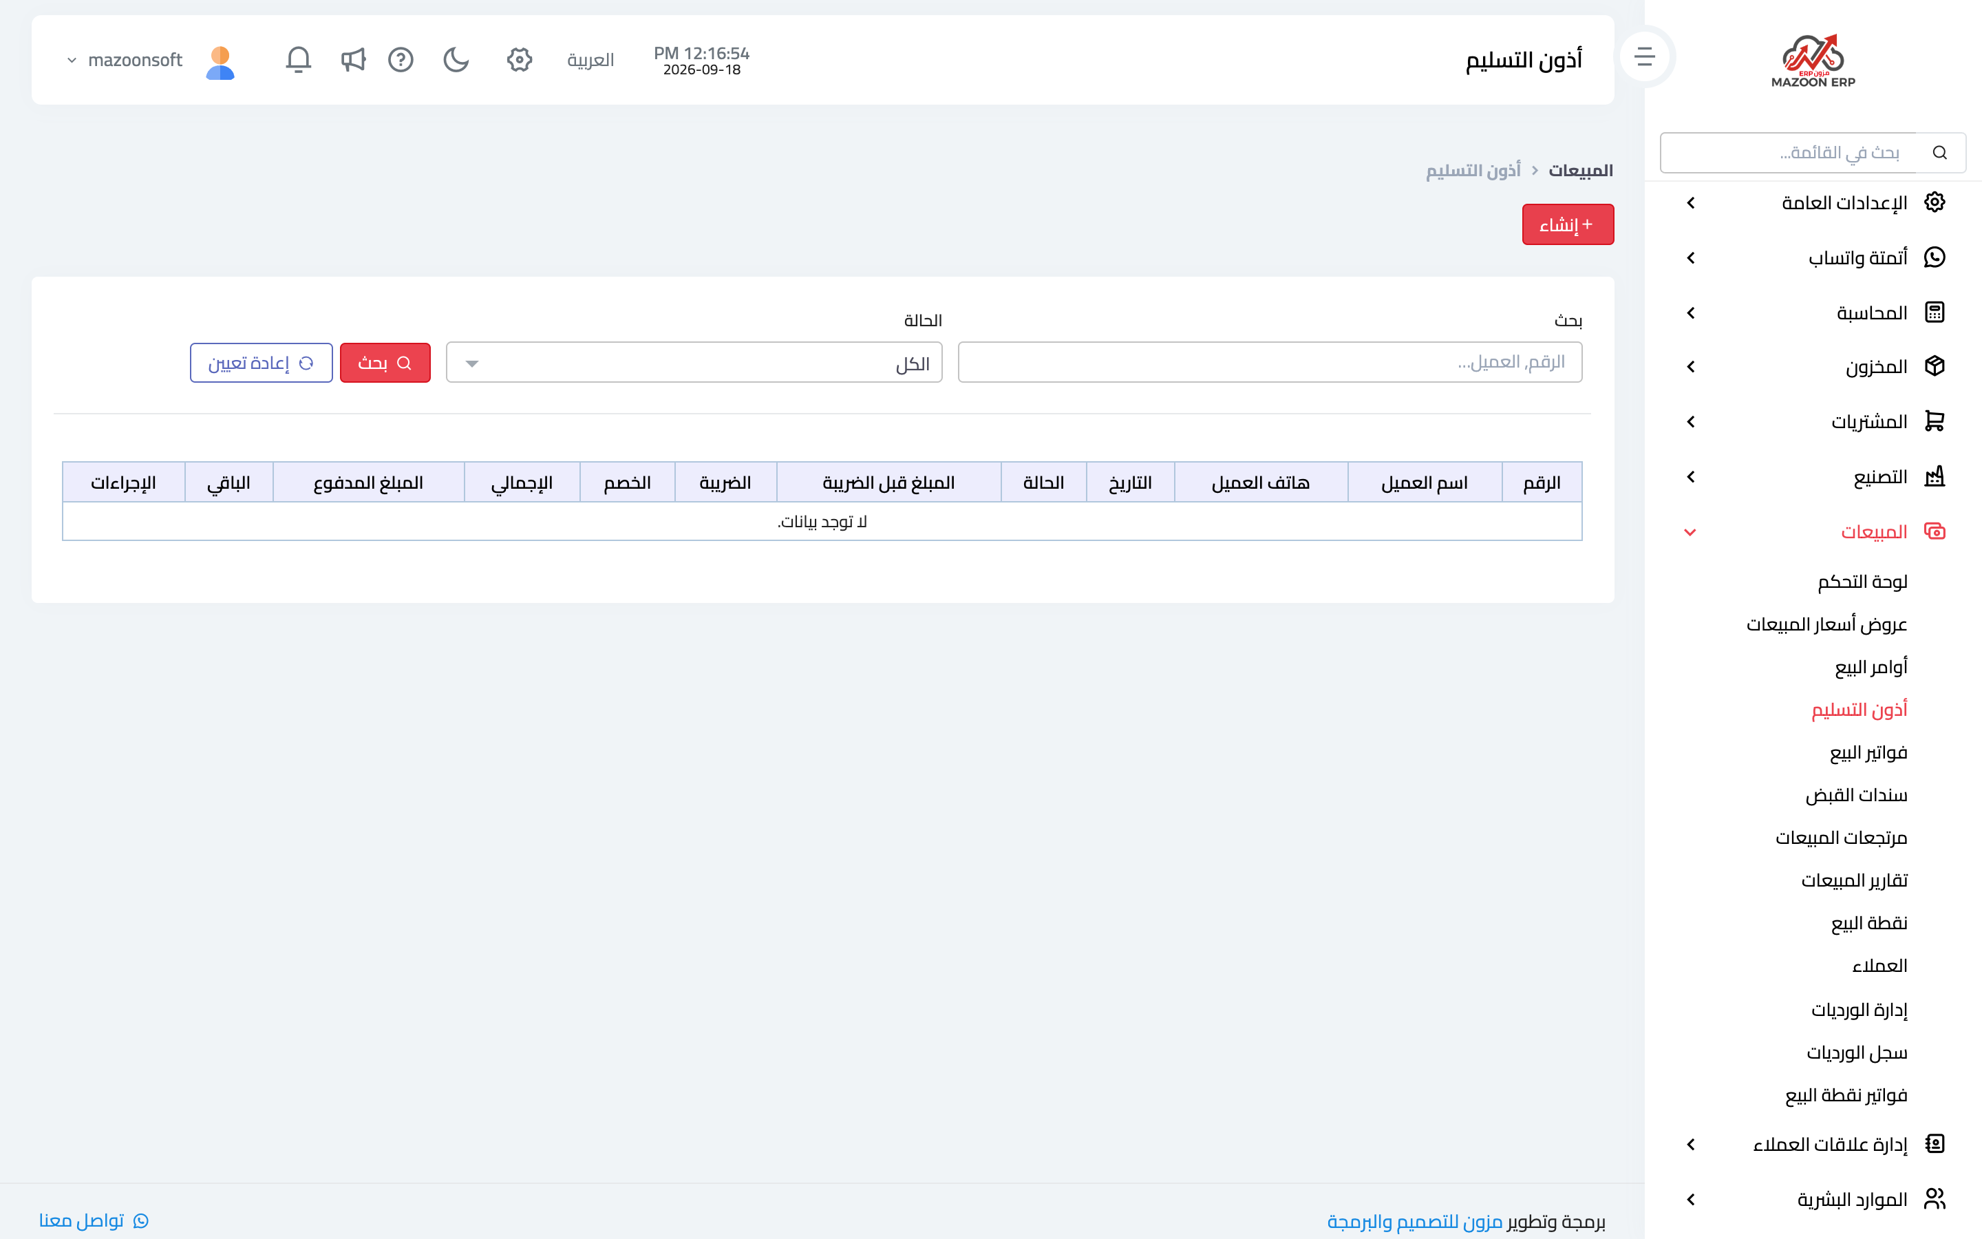
Task: Open مزون للتصميم والبرمجة footer link
Action: (1414, 1221)
